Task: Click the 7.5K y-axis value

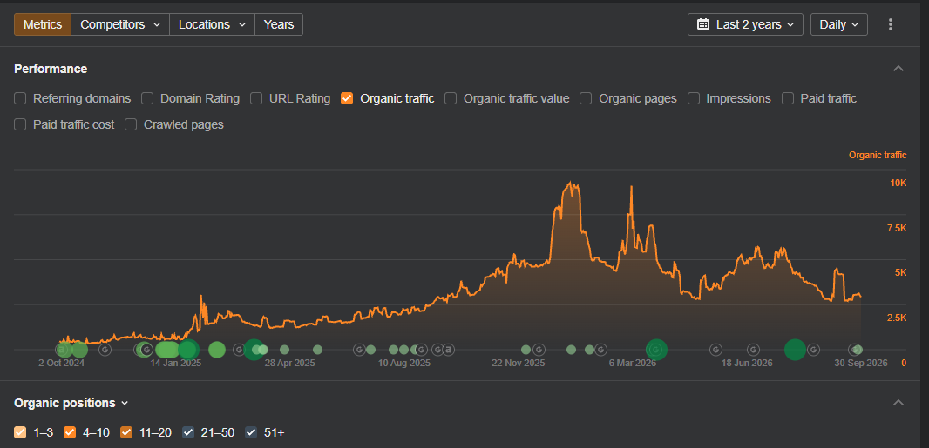Action: pyautogui.click(x=896, y=228)
